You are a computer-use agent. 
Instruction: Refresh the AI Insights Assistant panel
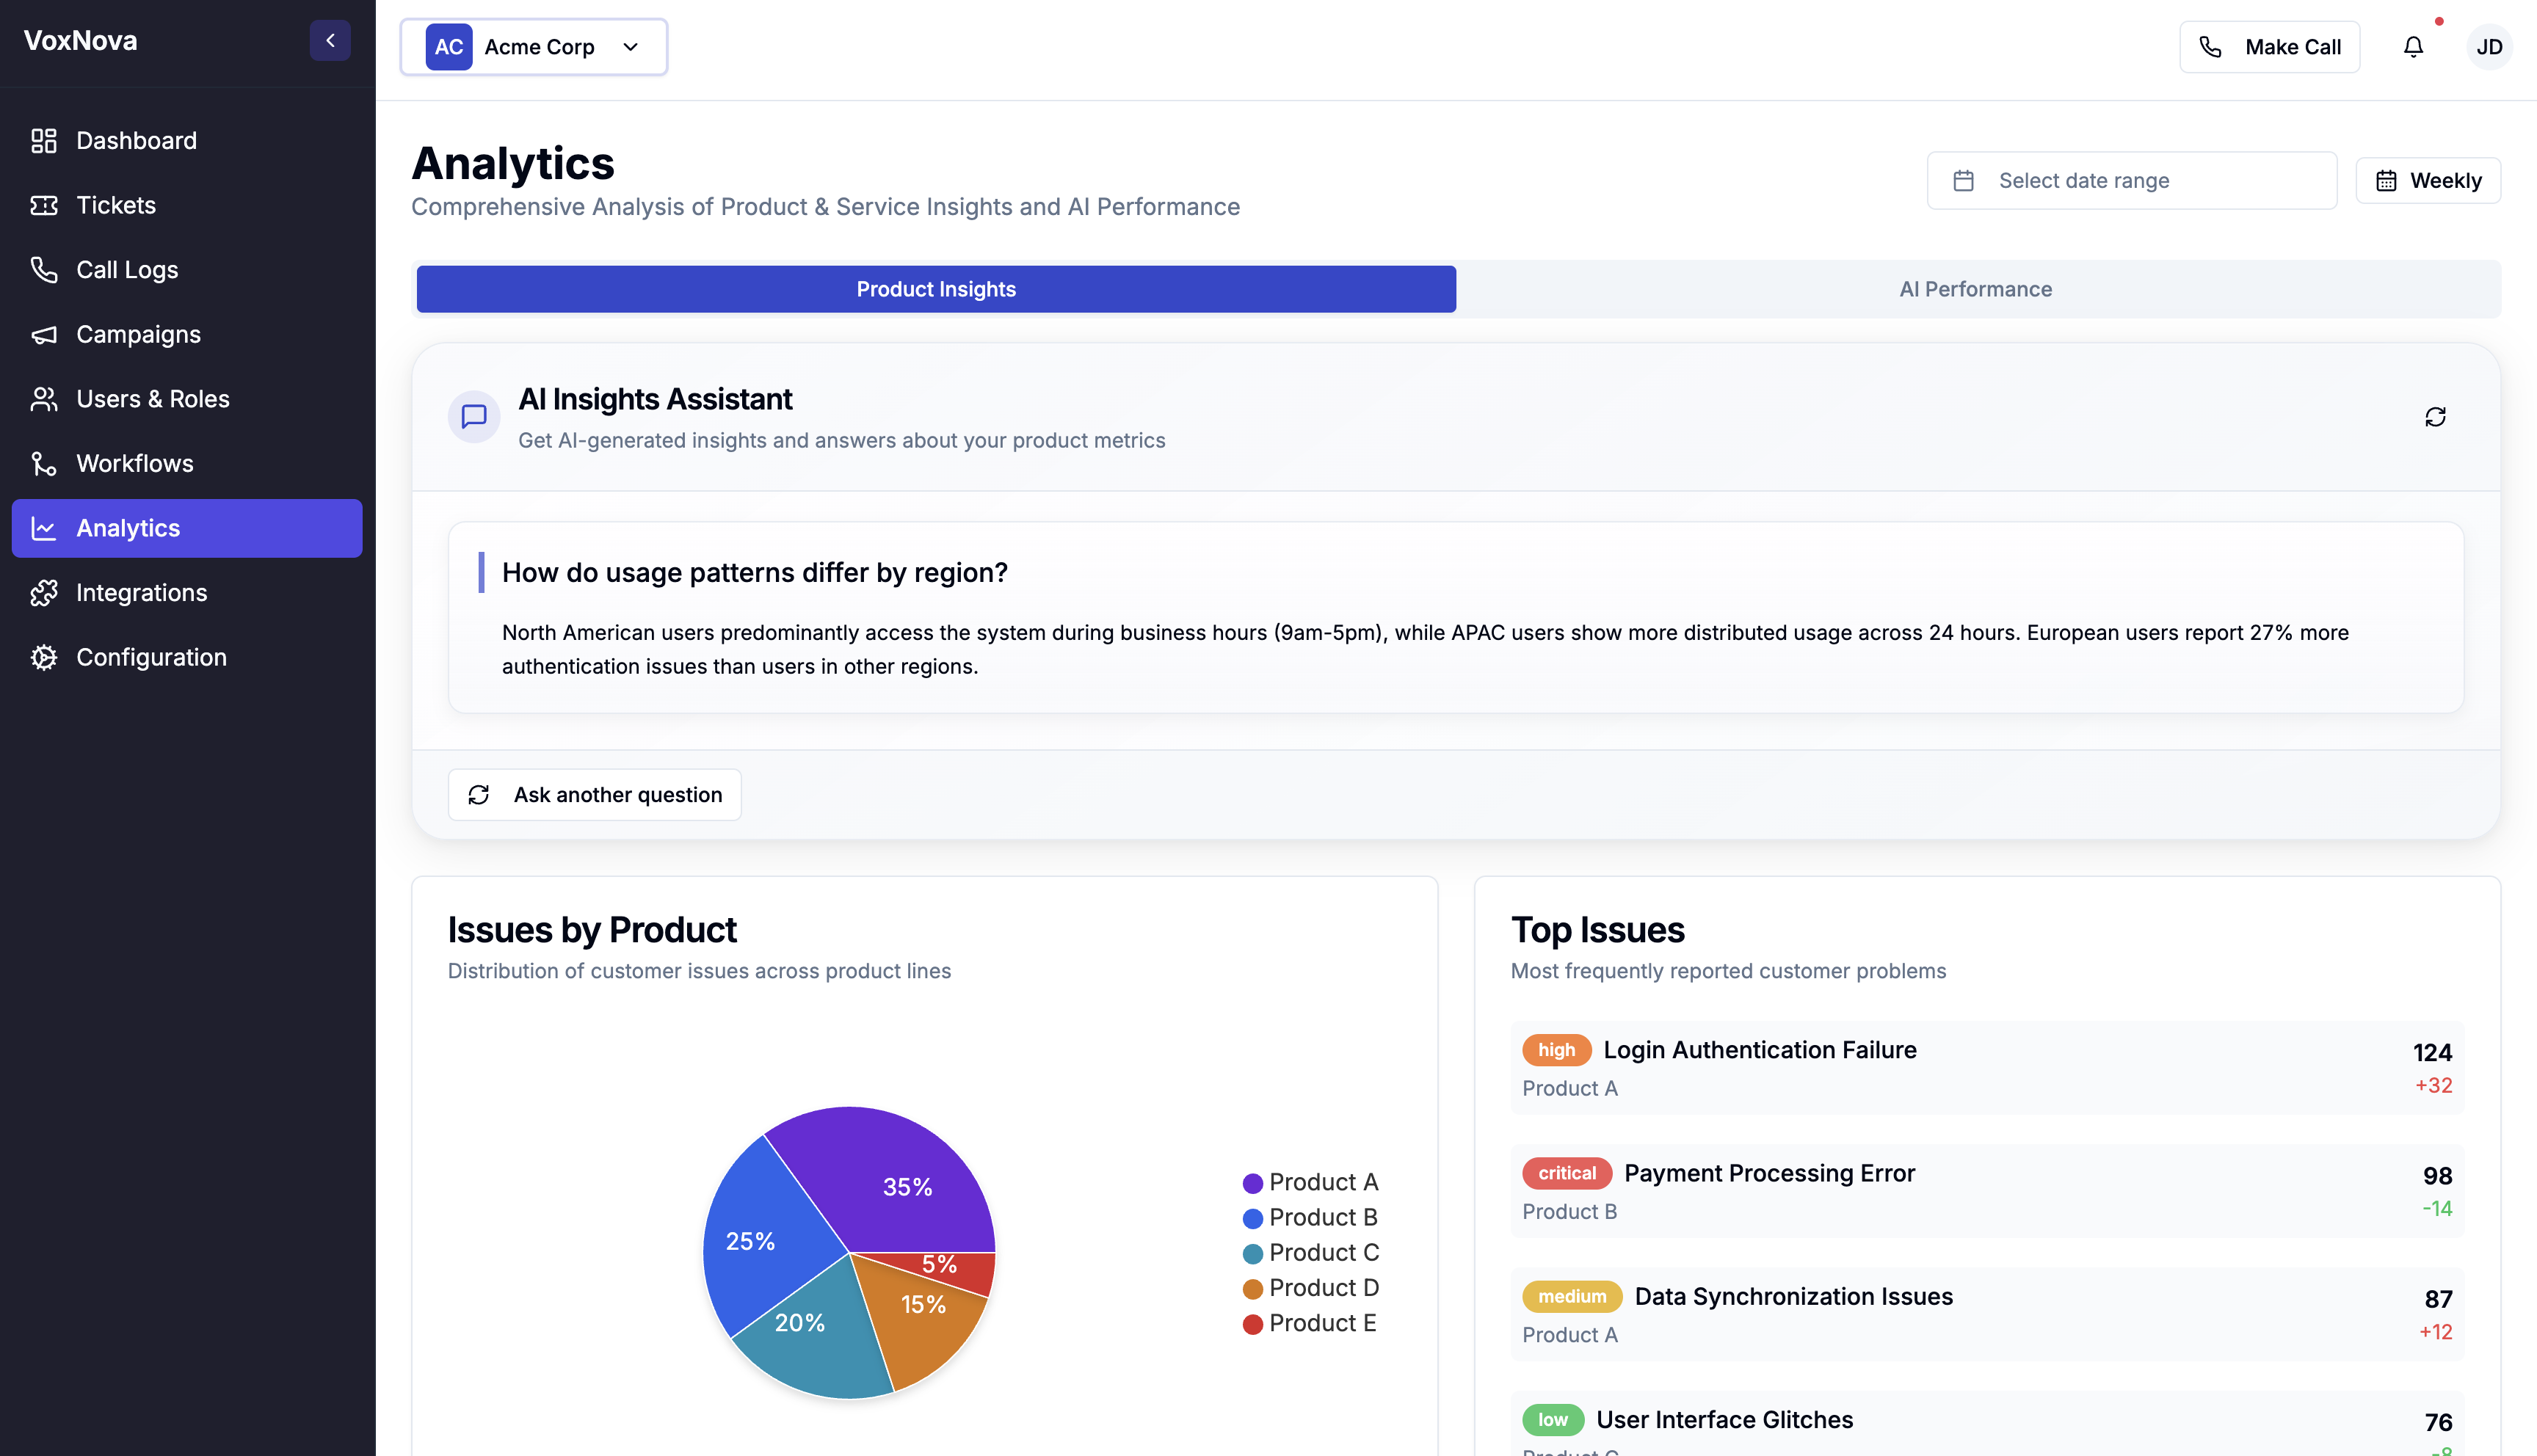coord(2435,416)
